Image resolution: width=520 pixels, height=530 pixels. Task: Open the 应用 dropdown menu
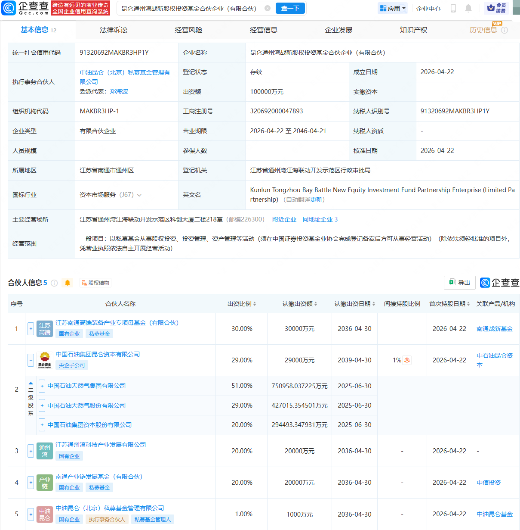pyautogui.click(x=393, y=8)
